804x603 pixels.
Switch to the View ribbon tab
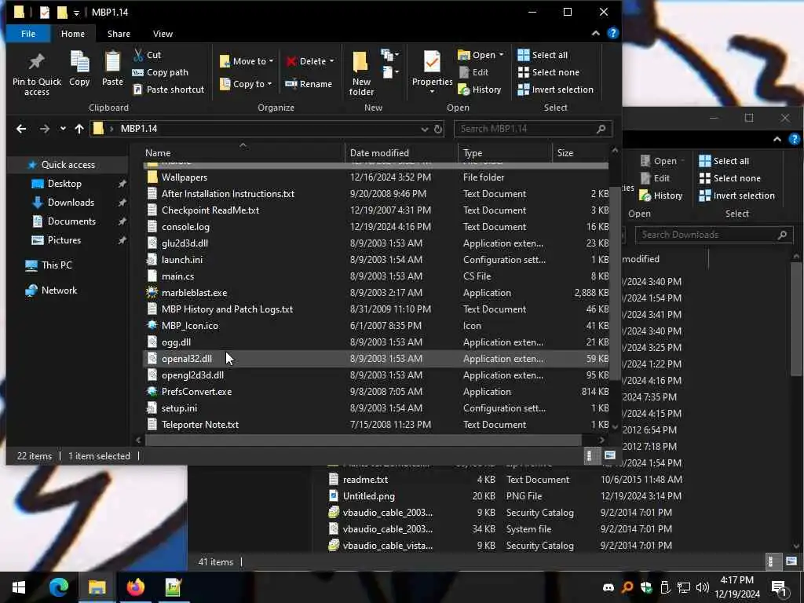[163, 34]
